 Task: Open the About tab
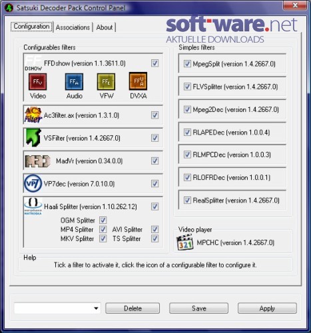pos(105,27)
